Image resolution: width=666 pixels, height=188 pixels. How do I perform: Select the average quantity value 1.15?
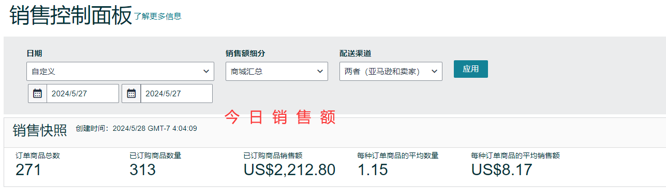coord(373,169)
